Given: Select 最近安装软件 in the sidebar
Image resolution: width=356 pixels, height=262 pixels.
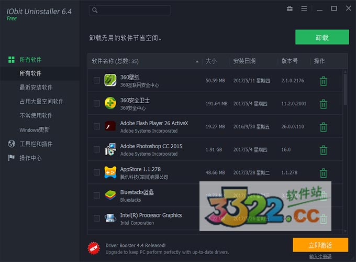Looking at the screenshot, I should tap(36, 88).
